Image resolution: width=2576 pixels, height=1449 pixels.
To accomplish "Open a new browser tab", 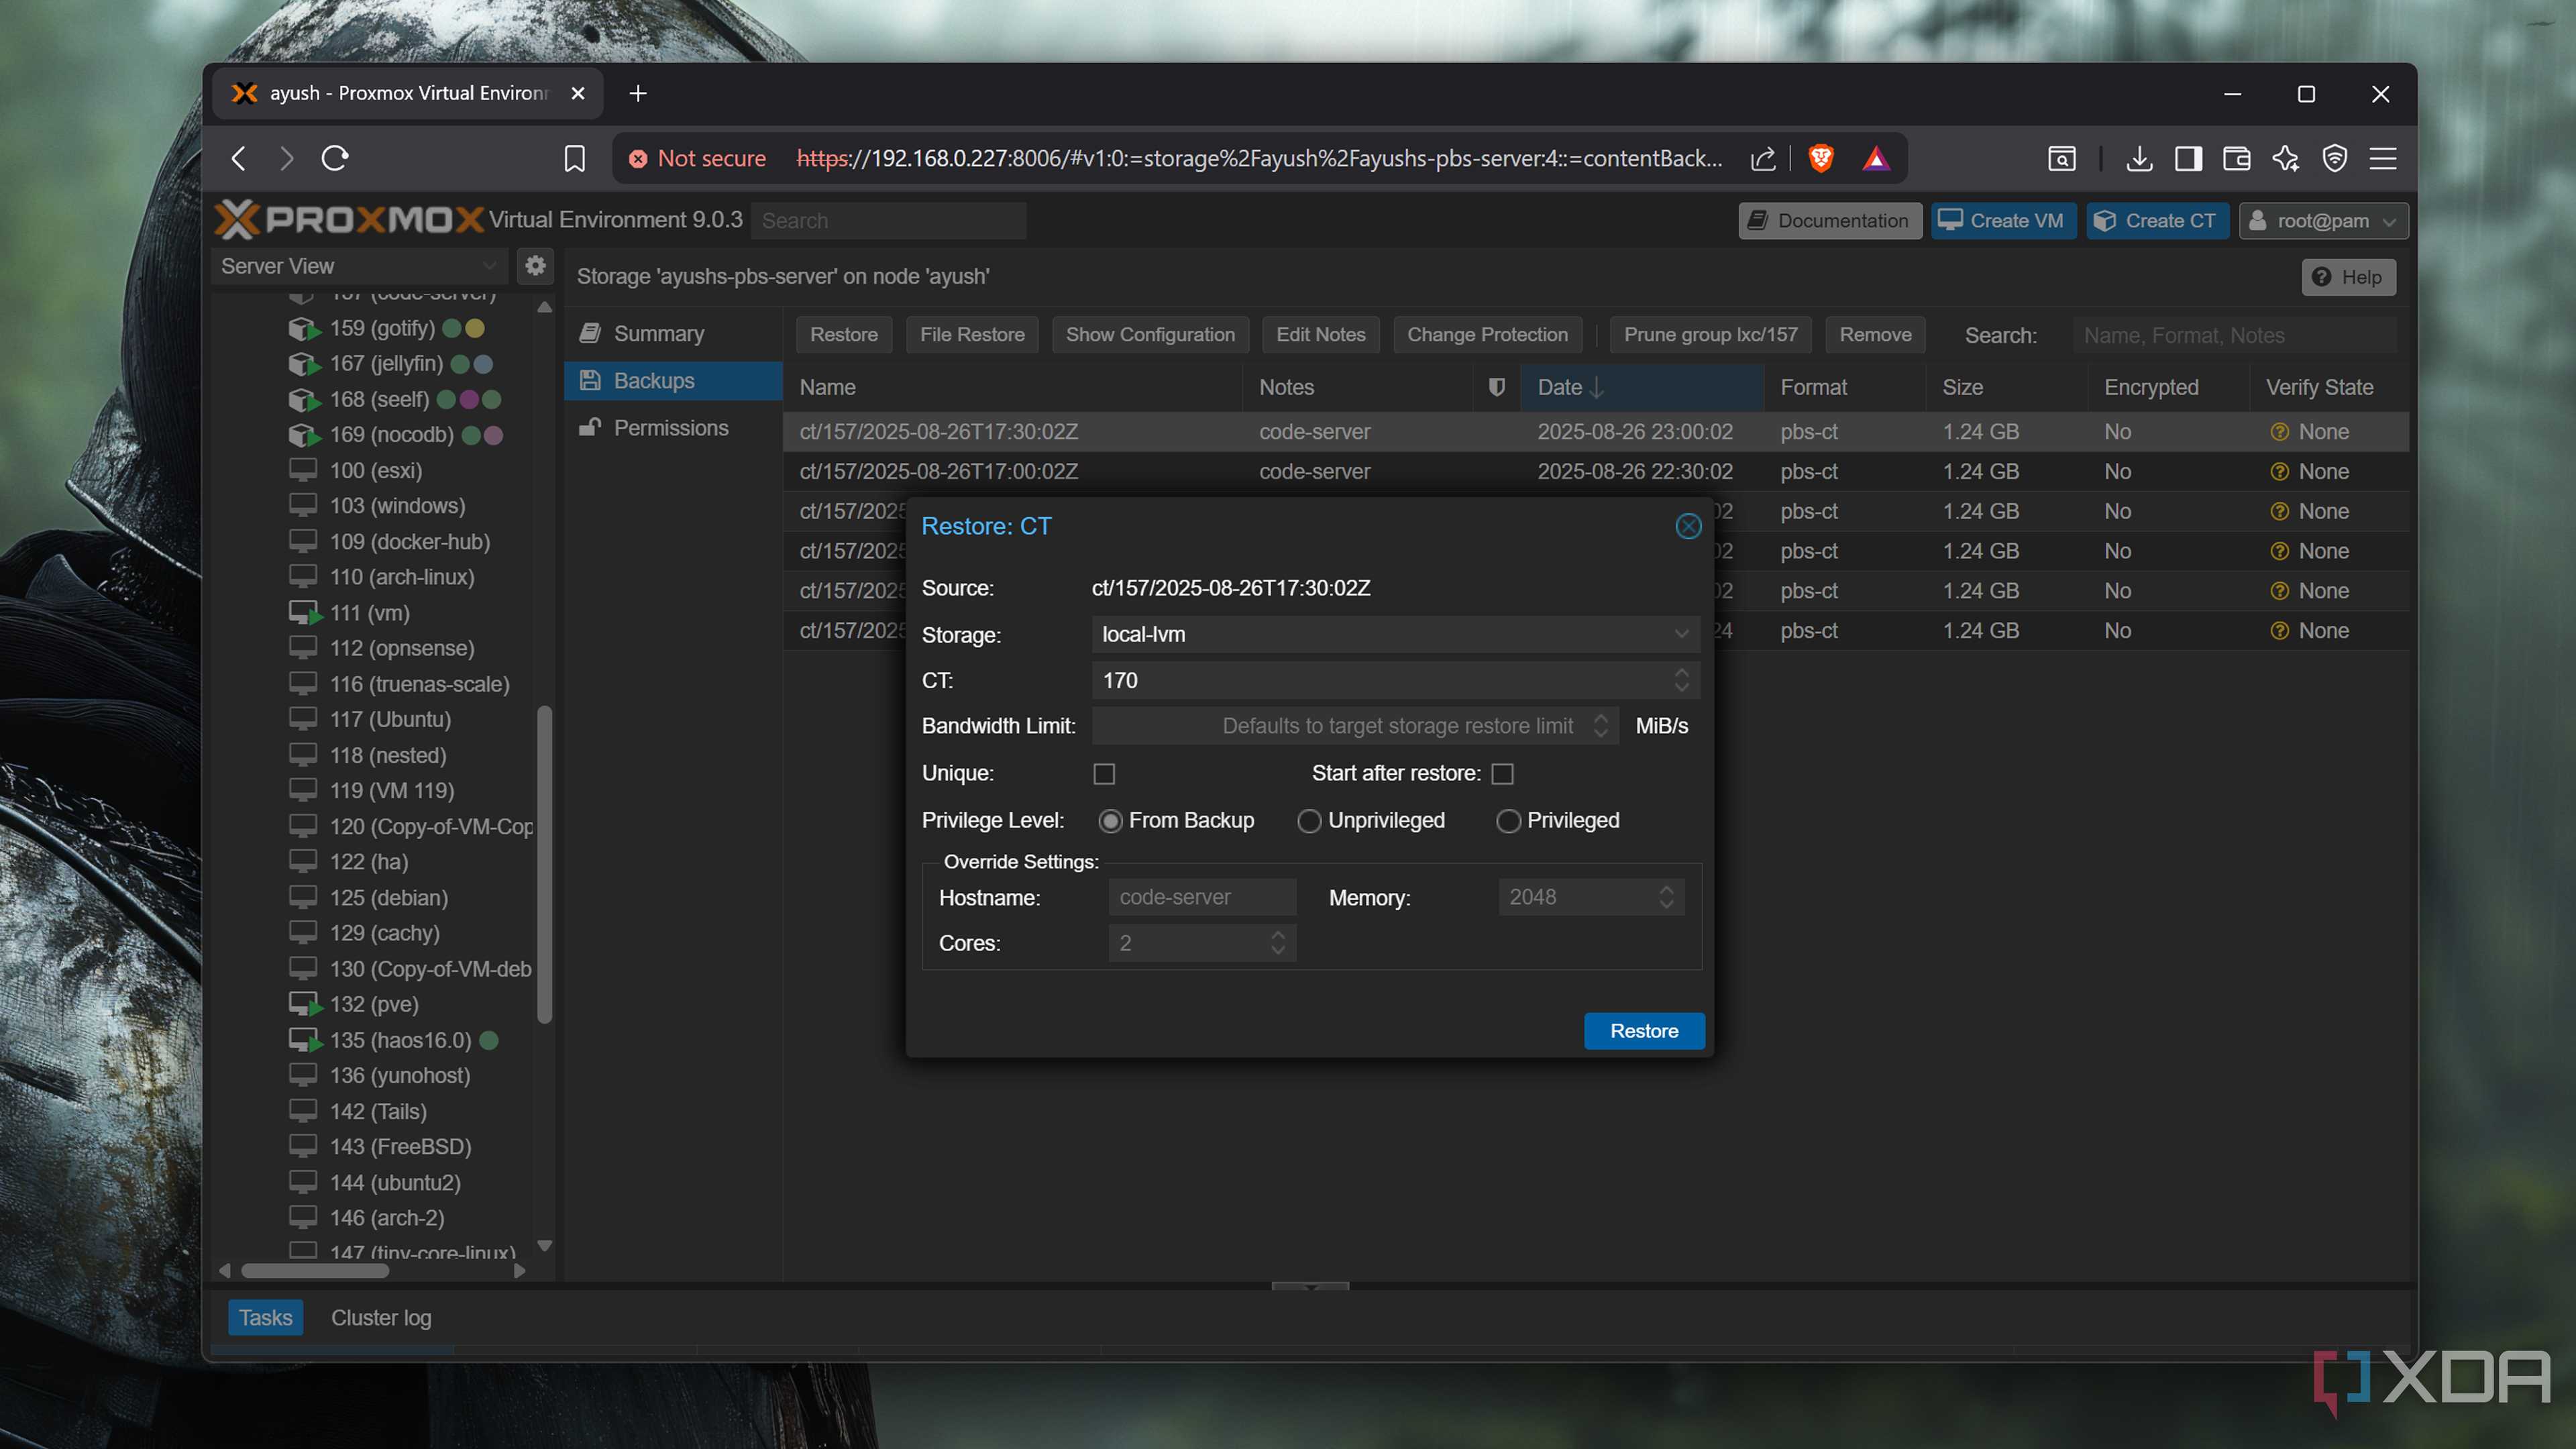I will (638, 93).
